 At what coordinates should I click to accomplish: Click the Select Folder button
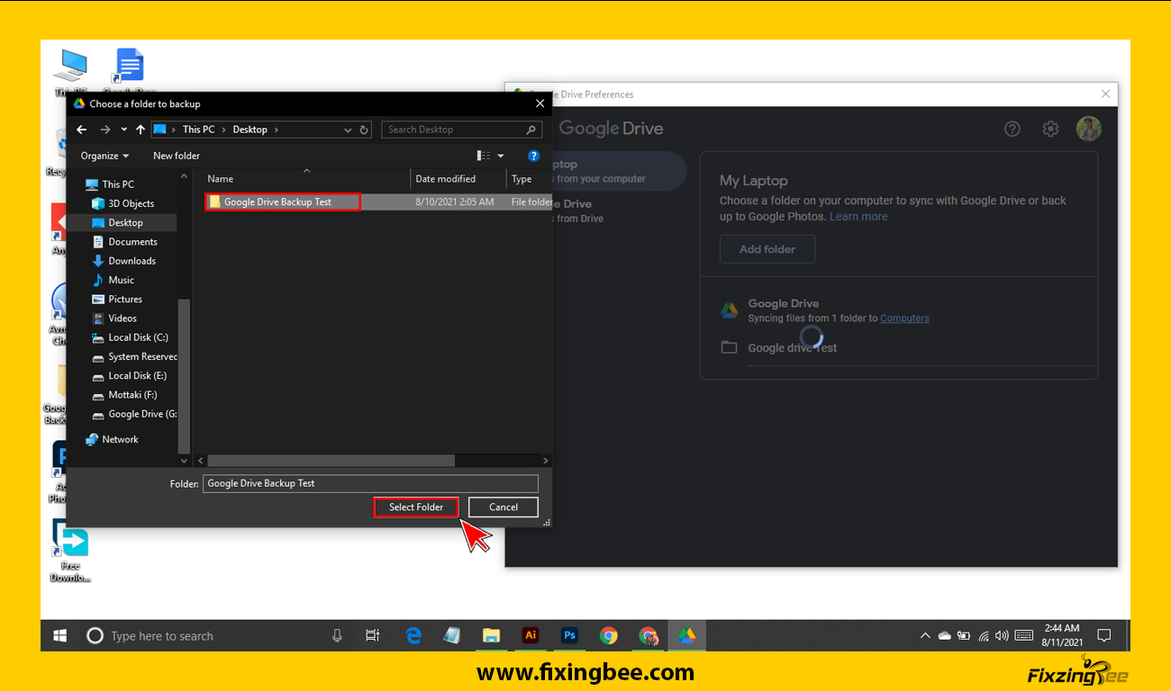[416, 507]
